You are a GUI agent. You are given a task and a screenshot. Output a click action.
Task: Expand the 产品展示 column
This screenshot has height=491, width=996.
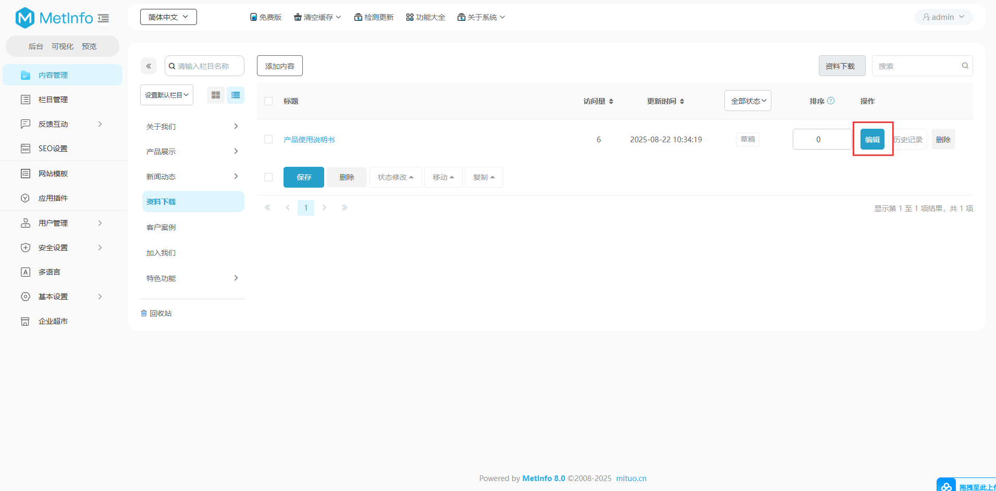tap(236, 152)
